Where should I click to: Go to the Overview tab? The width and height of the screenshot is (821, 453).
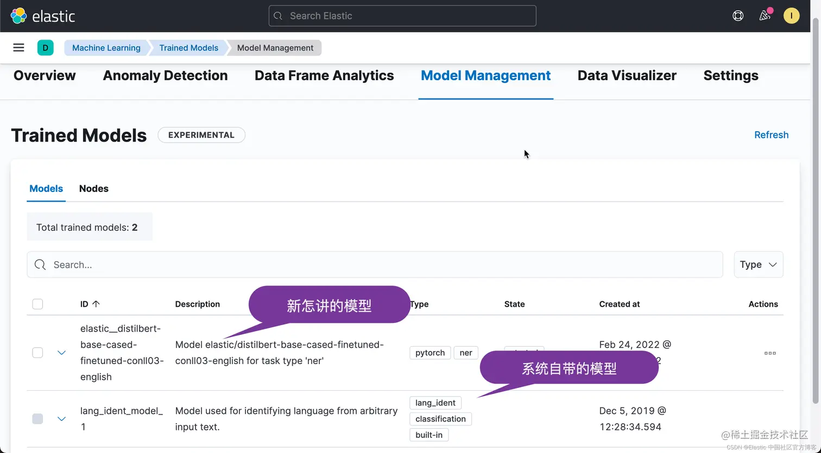coord(45,75)
